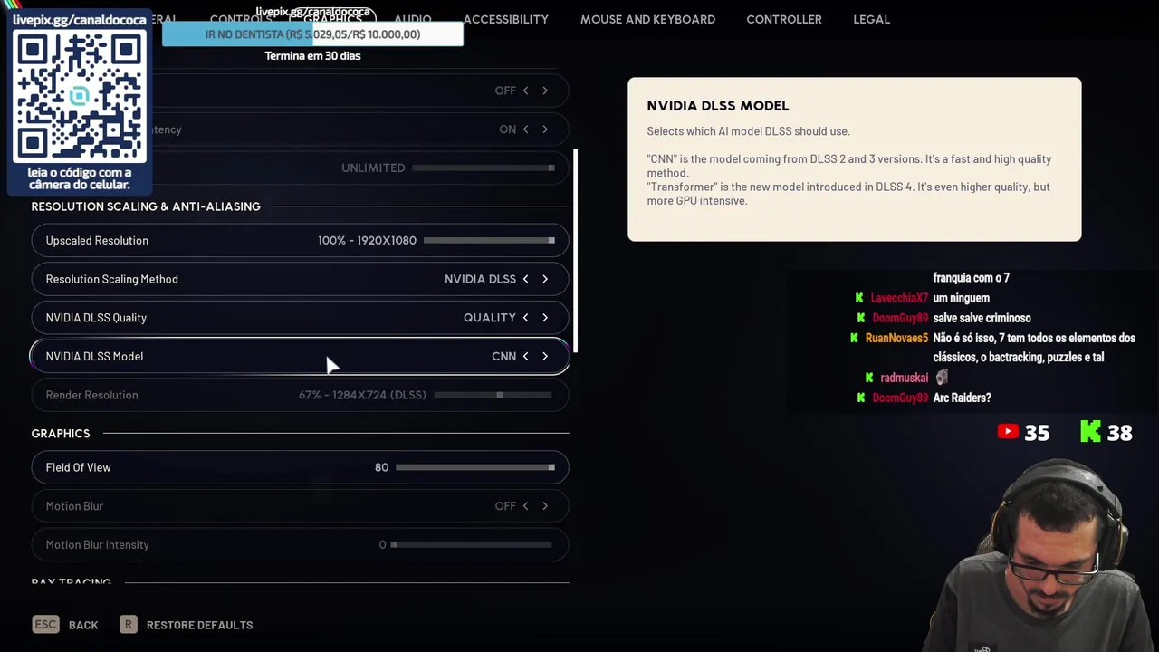This screenshot has width=1159, height=652.
Task: Click the right arrow on NVIDIA DLSS Model
Action: [545, 357]
